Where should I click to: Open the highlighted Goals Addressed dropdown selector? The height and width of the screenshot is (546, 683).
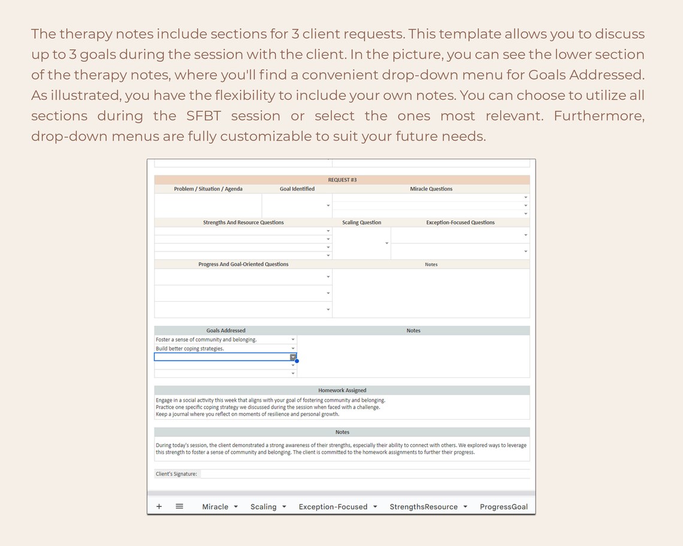[x=293, y=356]
